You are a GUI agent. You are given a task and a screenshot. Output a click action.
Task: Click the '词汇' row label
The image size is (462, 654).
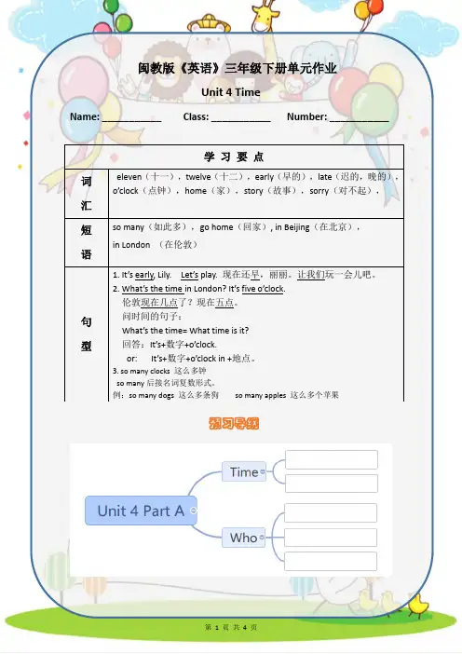[x=87, y=193]
